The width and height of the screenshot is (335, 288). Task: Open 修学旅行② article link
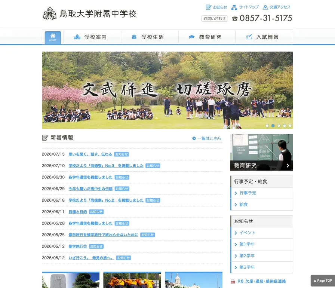[77, 246]
